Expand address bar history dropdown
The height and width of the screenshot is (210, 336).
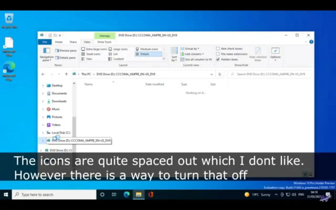(211, 74)
